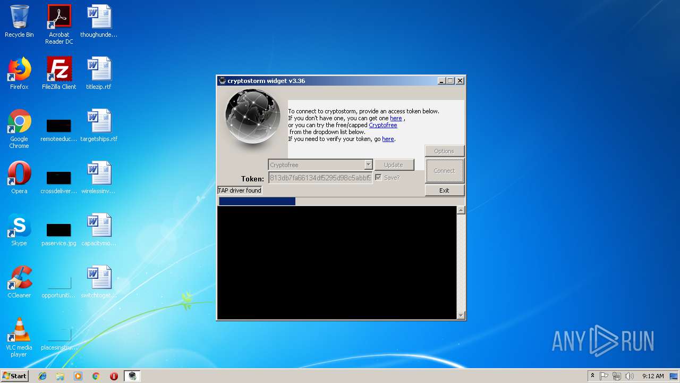The height and width of the screenshot is (383, 680).
Task: Open the Recycle Bin desktop icon
Action: [19, 22]
